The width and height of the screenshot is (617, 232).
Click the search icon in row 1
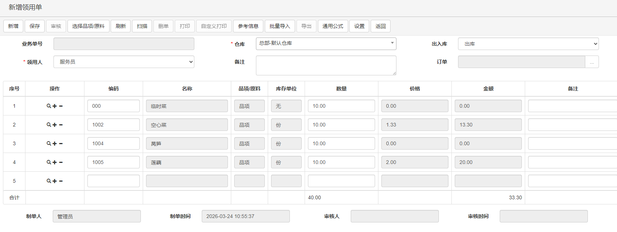pyautogui.click(x=49, y=106)
